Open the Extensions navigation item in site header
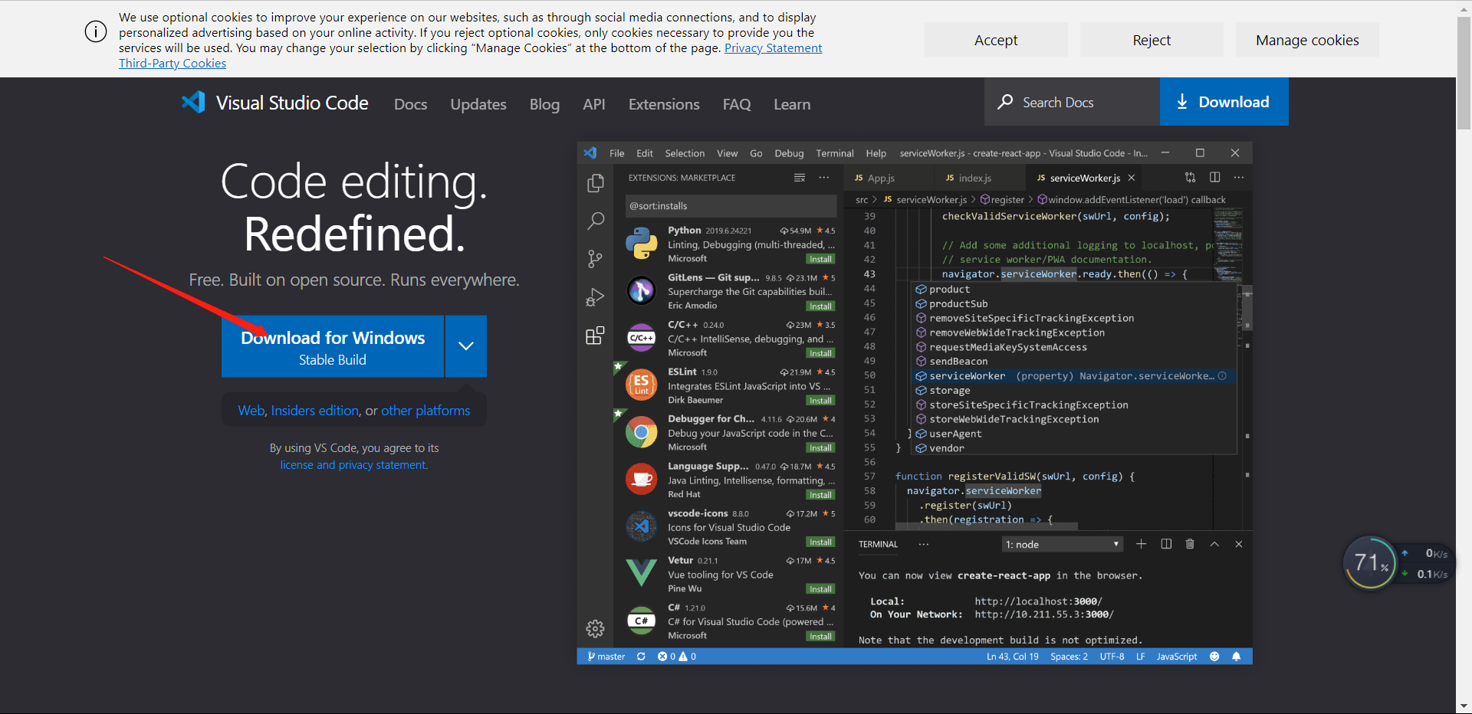The width and height of the screenshot is (1472, 714). [x=664, y=104]
